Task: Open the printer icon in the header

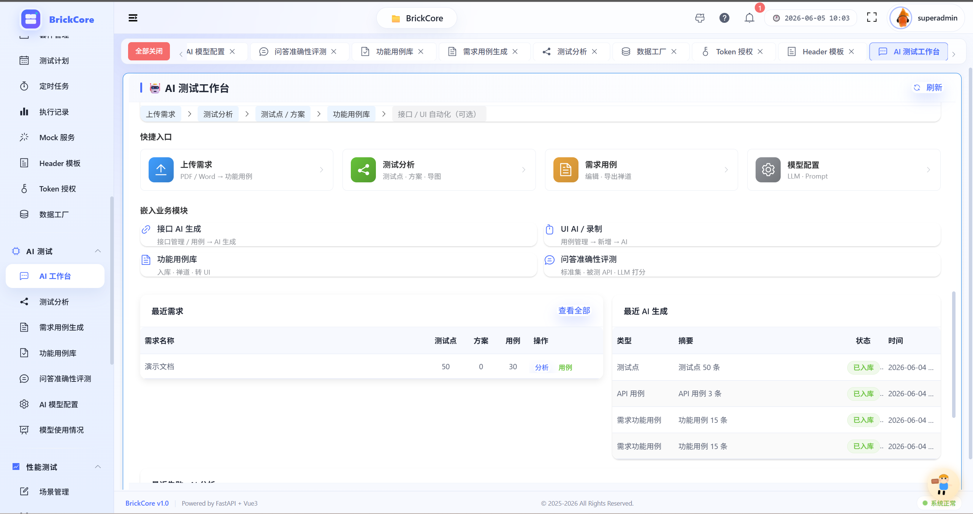Action: click(700, 18)
